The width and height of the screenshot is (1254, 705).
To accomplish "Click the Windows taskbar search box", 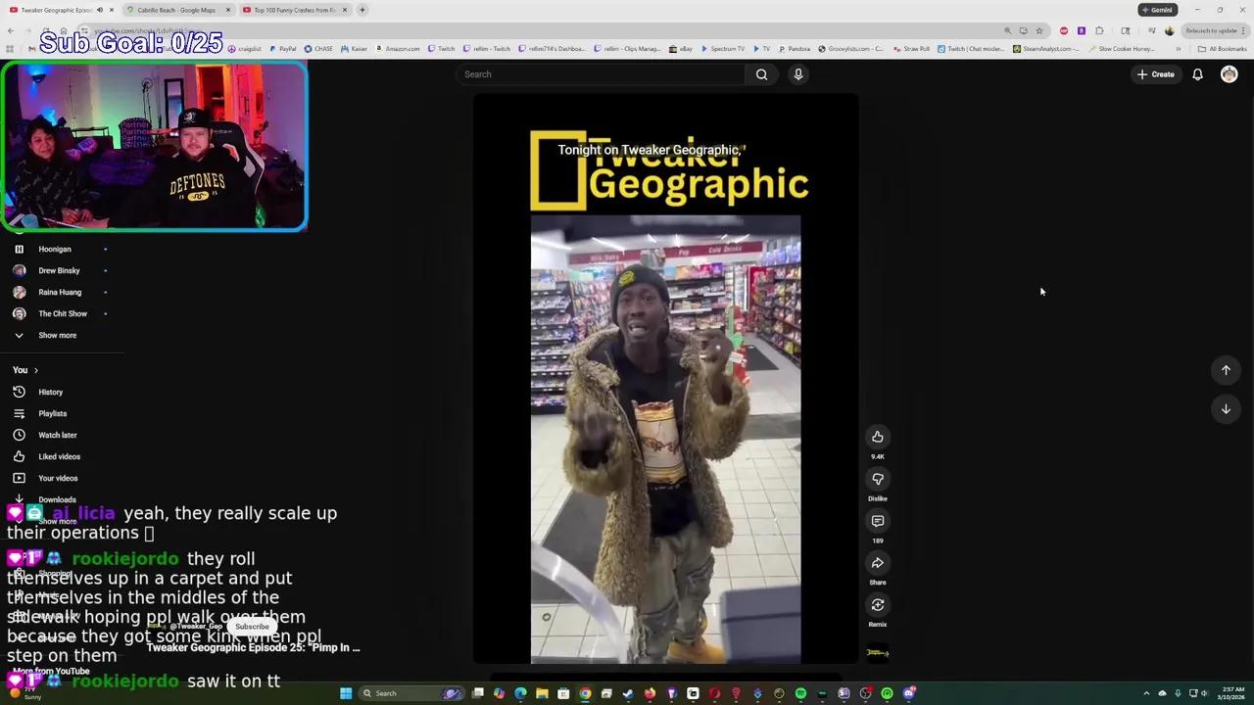I will (410, 693).
